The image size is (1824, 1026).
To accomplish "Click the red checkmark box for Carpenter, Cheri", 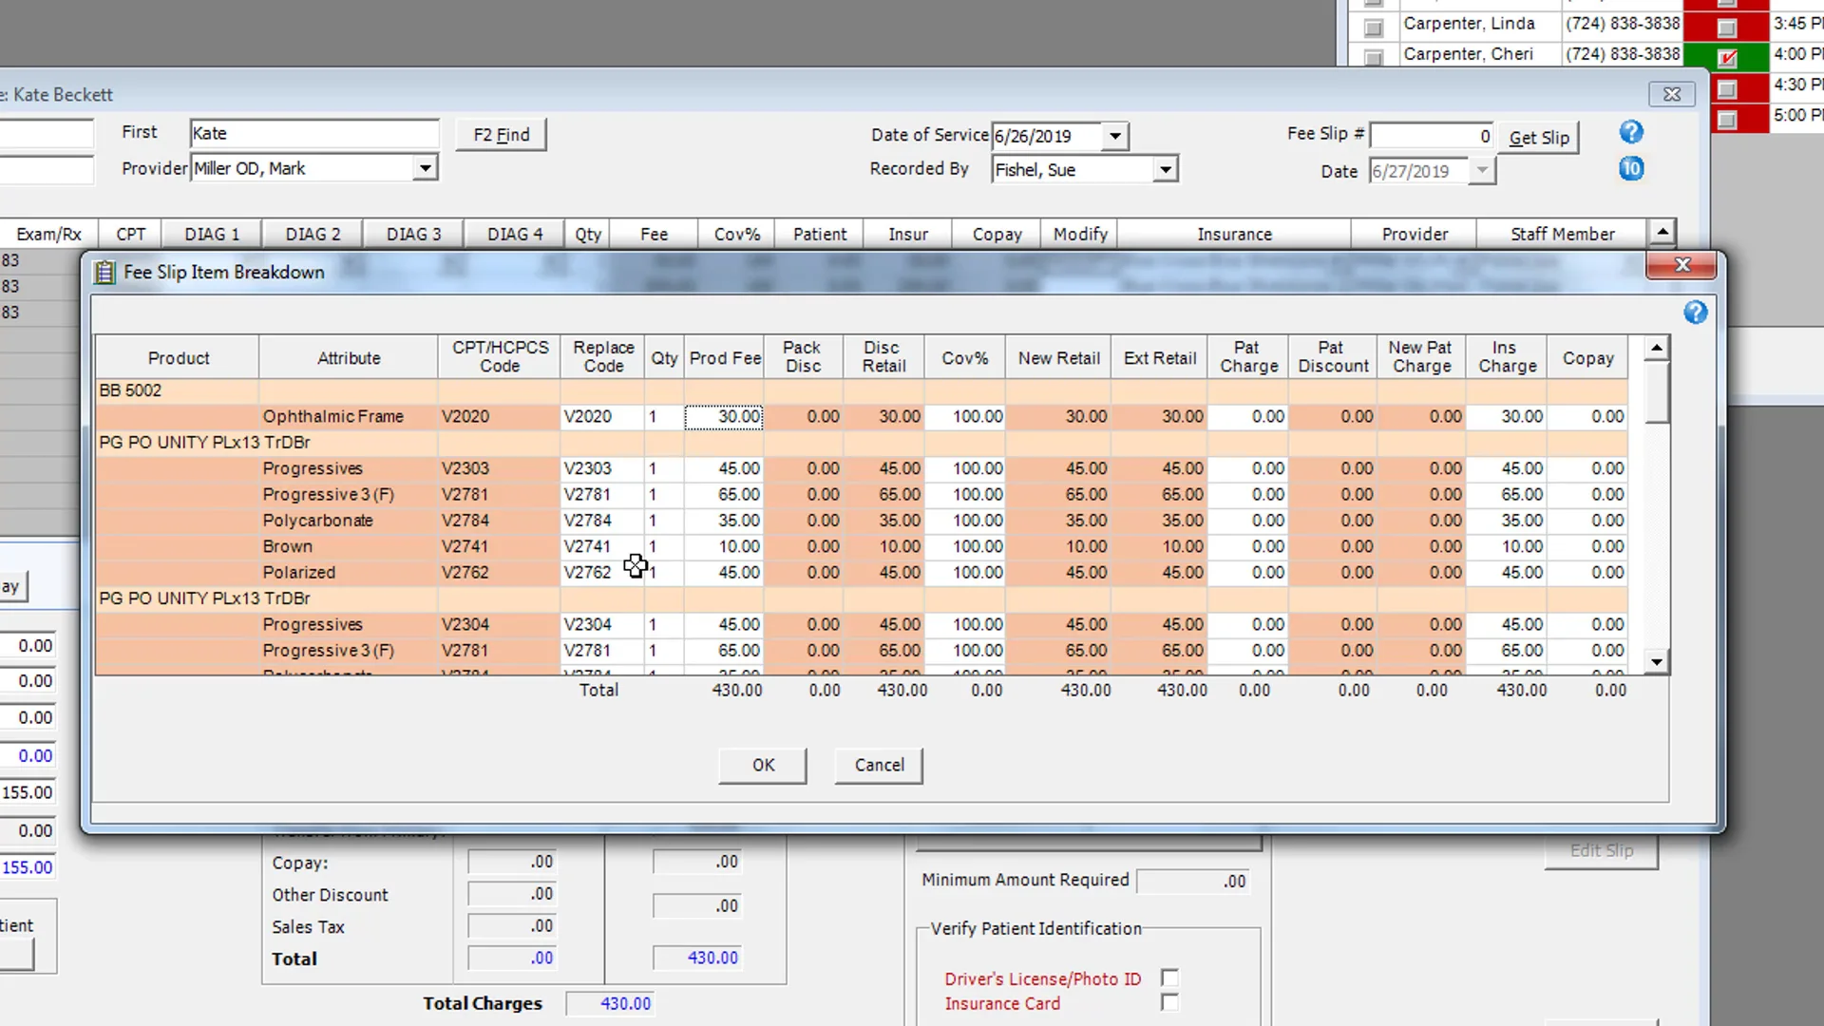I will (x=1727, y=58).
